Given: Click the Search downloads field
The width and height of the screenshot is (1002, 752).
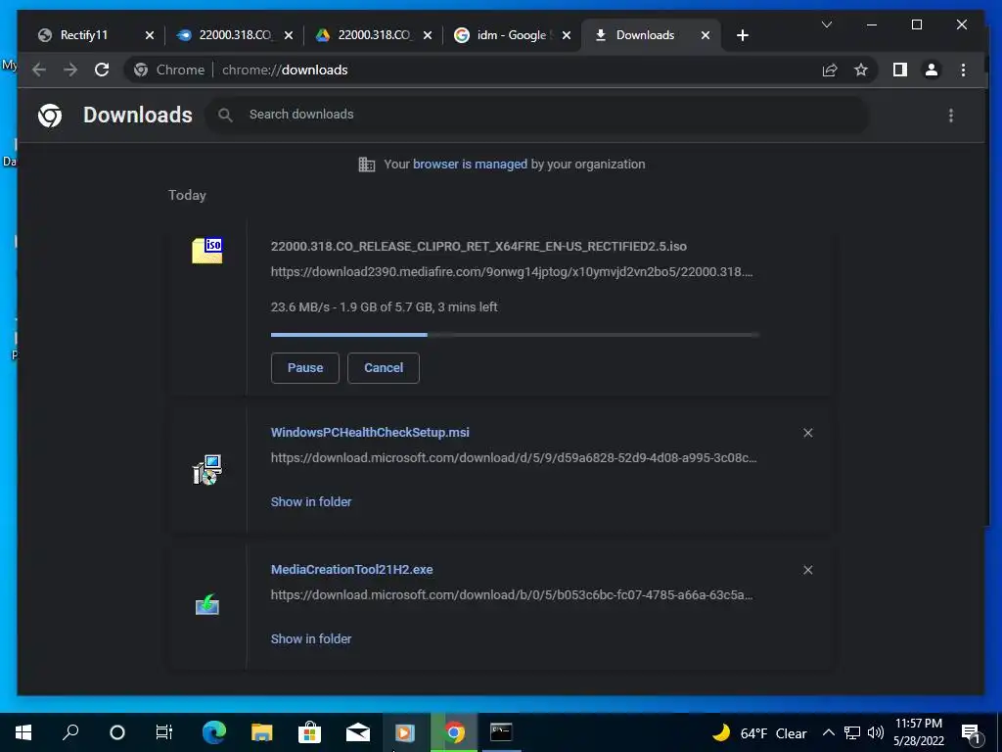Looking at the screenshot, I should pos(537,115).
